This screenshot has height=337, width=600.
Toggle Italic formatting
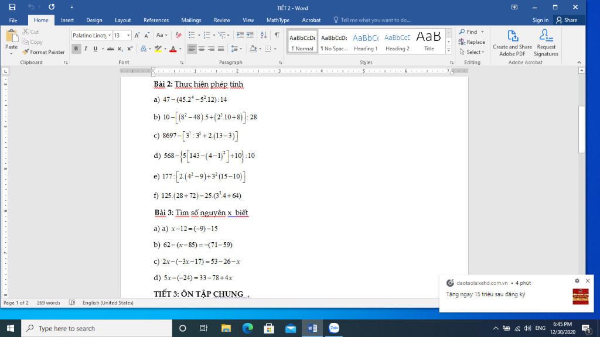86,49
